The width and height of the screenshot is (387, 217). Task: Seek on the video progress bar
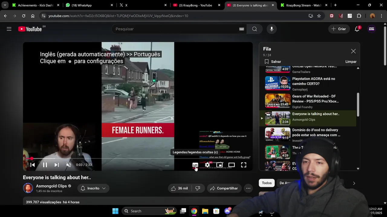(138, 158)
